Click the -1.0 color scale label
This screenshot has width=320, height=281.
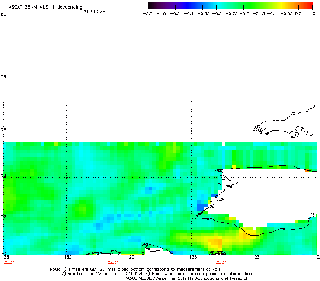[161, 14]
